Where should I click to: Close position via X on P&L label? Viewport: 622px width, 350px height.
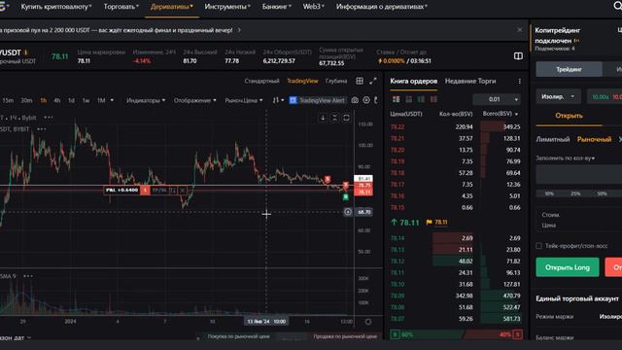pyautogui.click(x=182, y=191)
